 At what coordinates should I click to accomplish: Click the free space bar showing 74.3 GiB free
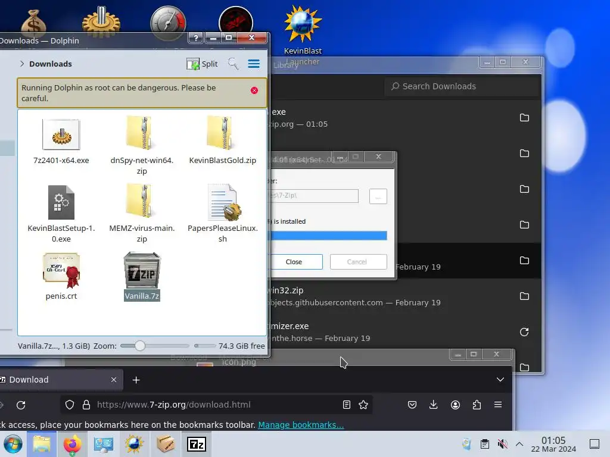pyautogui.click(x=205, y=346)
